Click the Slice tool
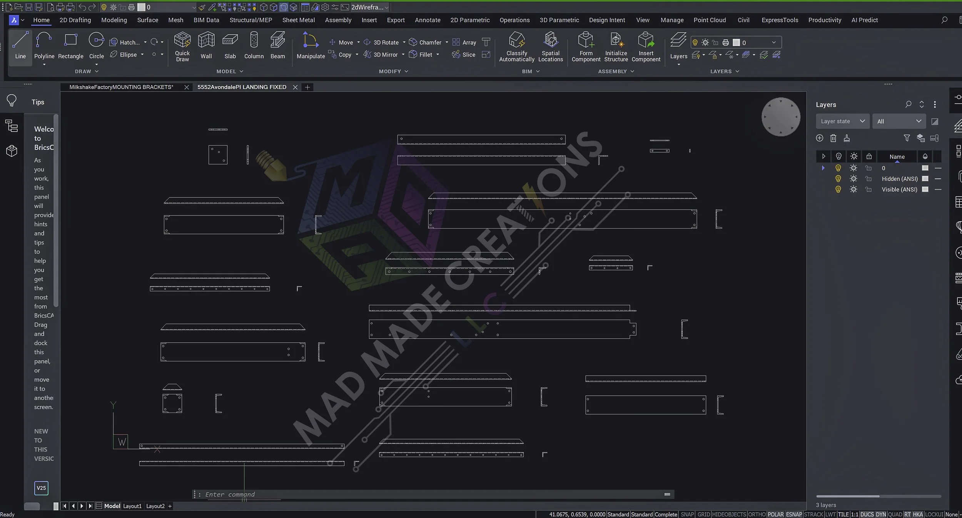 [x=464, y=55]
